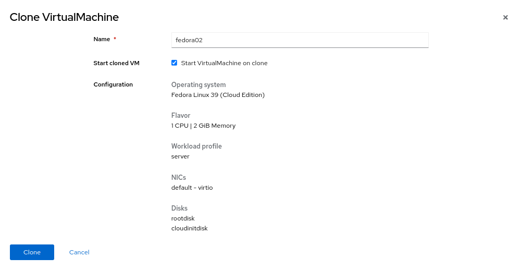Uncheck the Start VirtualMachine on clone checkbox
The height and width of the screenshot is (270, 521).
(175, 63)
